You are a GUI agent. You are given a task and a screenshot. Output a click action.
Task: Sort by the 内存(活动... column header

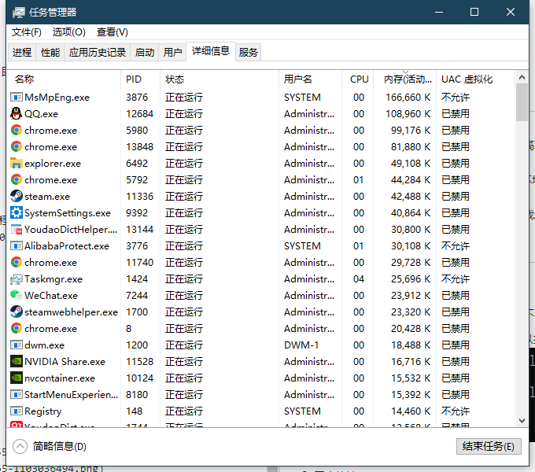pyautogui.click(x=405, y=79)
